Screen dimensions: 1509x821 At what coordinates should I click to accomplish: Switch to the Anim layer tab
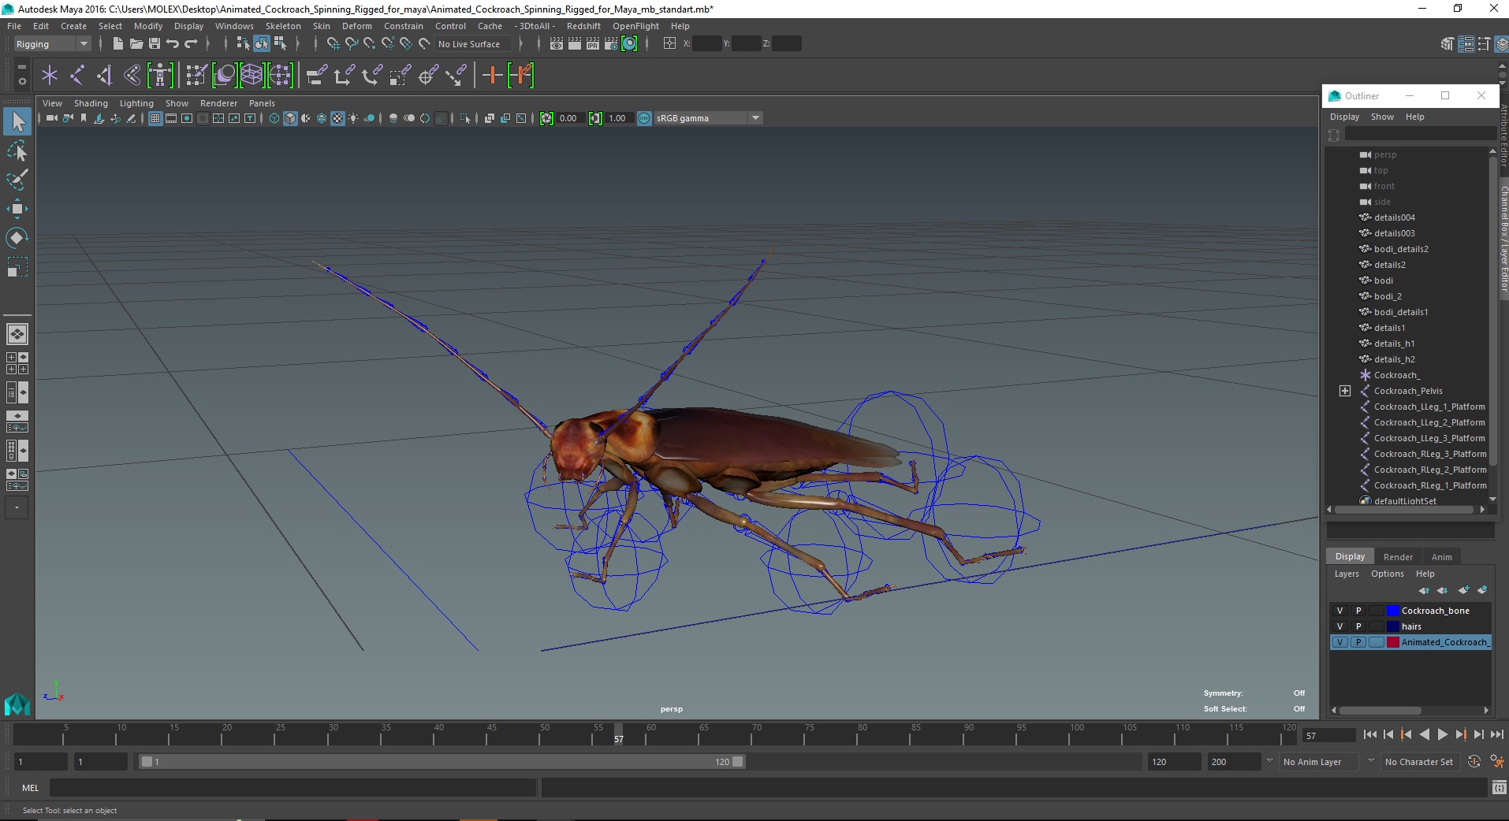[1441, 557]
